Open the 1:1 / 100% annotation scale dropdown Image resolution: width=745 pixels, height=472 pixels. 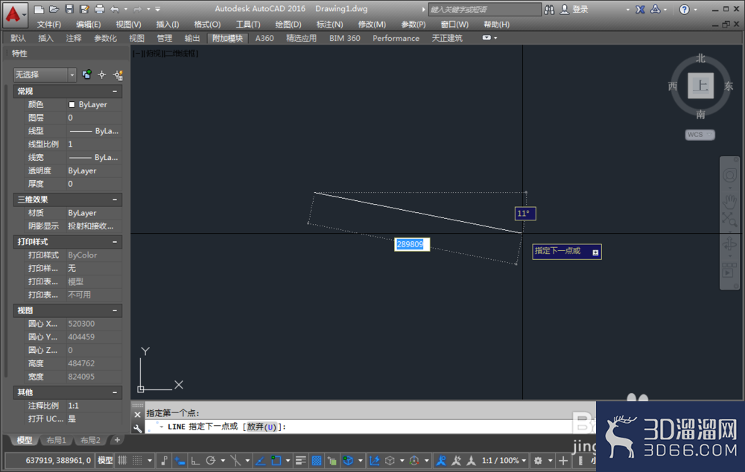click(504, 460)
